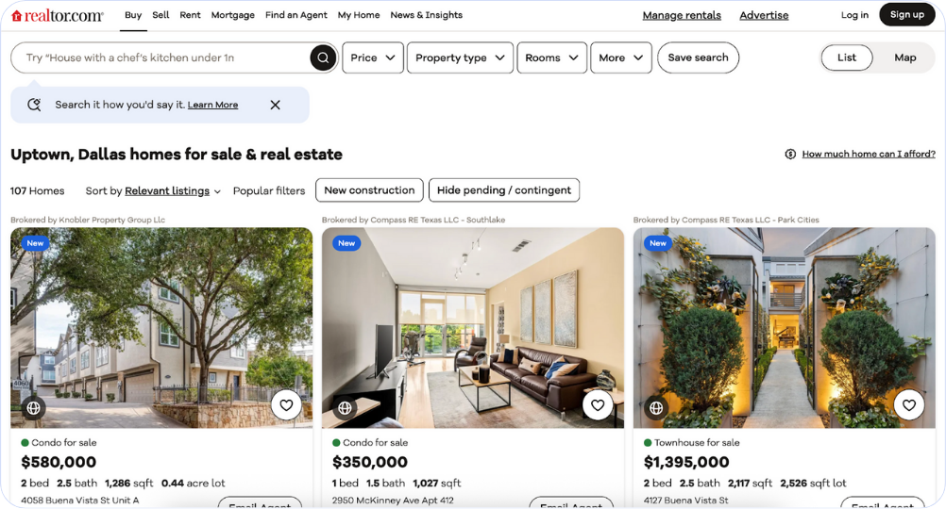Image resolution: width=946 pixels, height=509 pixels.
Task: Expand Property type filter
Action: pyautogui.click(x=461, y=57)
